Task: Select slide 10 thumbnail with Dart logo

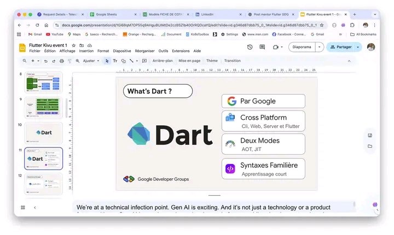Action: pos(43,133)
